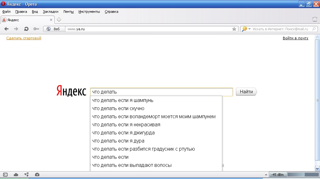Viewport: 320px width, 179px height.
Task: Open the Инструменты menu
Action: click(x=89, y=12)
